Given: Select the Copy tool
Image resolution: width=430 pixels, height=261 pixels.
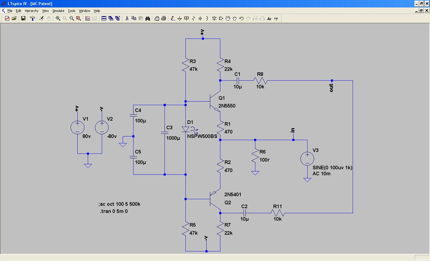Looking at the screenshot, I should click(134, 19).
